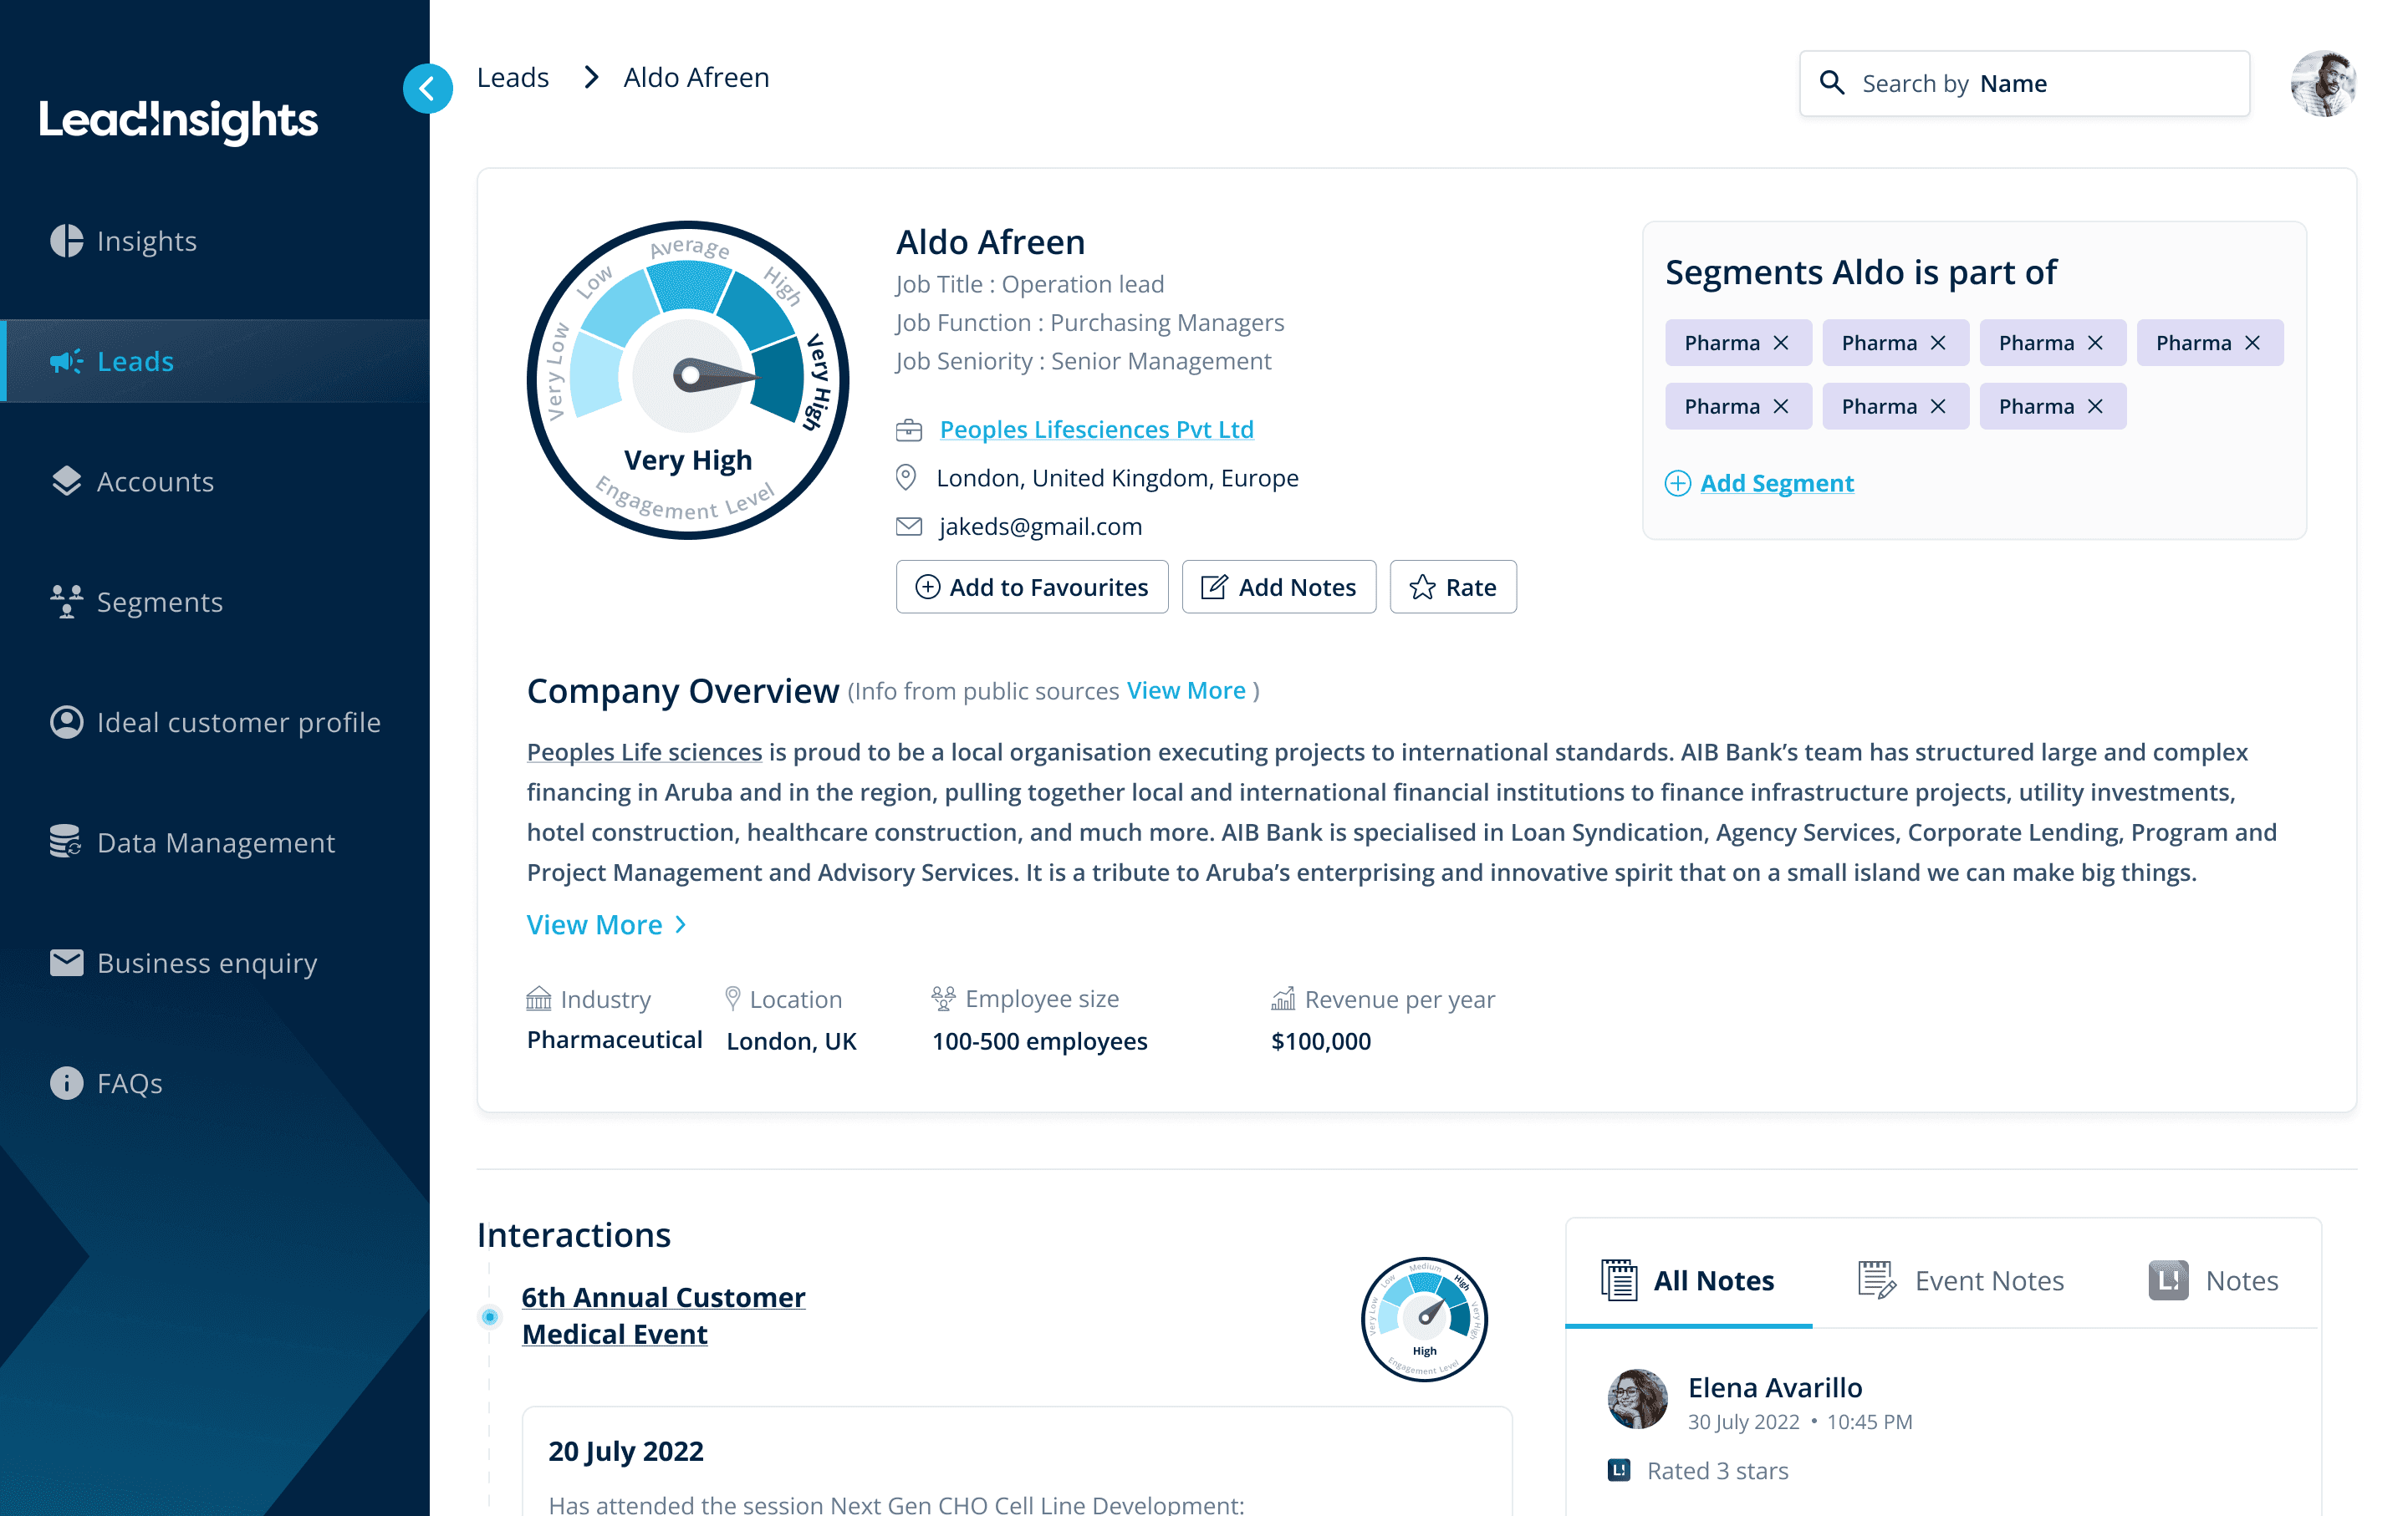The height and width of the screenshot is (1516, 2408).
Task: Click the 100-500 employees value
Action: 1040,1040
